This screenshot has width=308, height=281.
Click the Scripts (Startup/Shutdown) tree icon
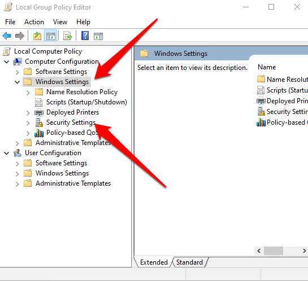(38, 102)
